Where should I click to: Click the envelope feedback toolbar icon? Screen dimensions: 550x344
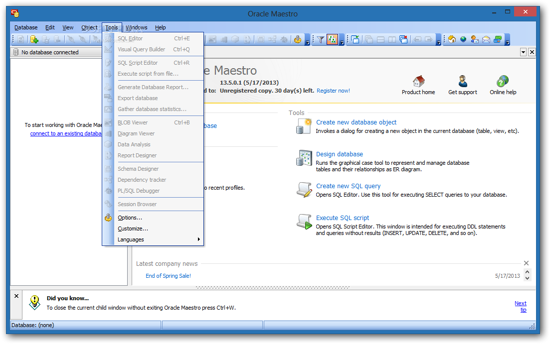[x=486, y=40]
